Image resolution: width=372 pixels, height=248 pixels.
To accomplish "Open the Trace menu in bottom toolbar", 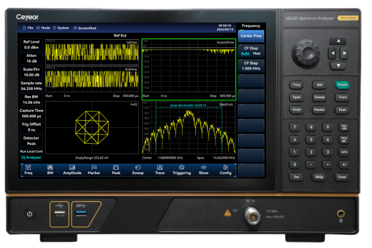I will pos(160,170).
